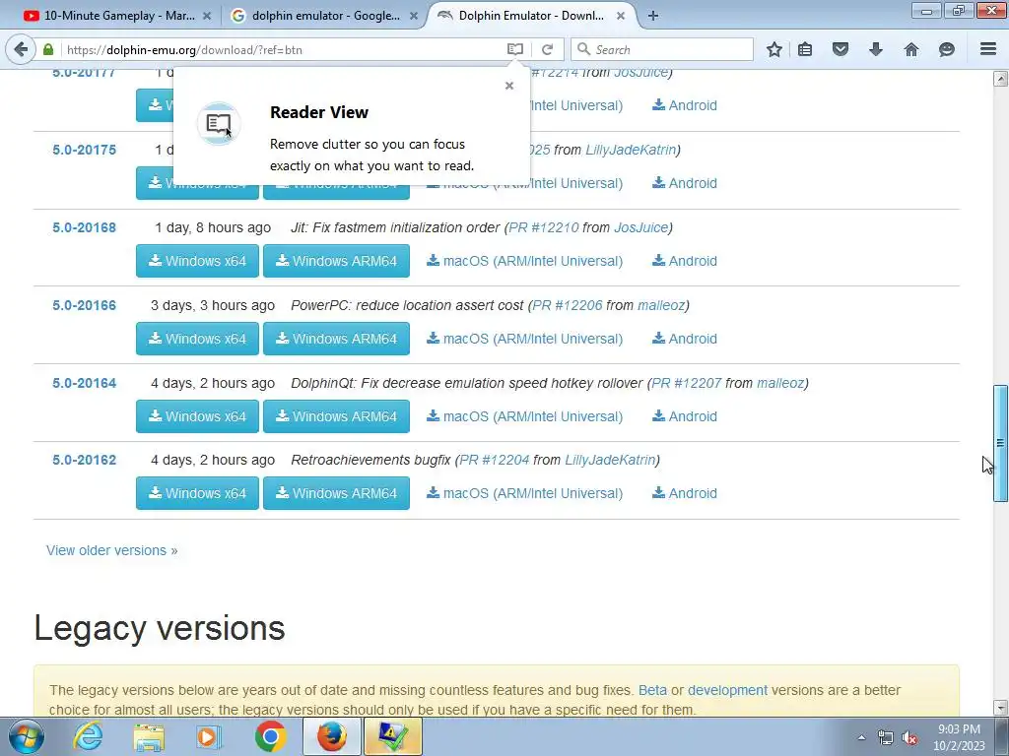This screenshot has width=1009, height=756.
Task: Go back with the browser back arrow
Action: click(x=21, y=49)
